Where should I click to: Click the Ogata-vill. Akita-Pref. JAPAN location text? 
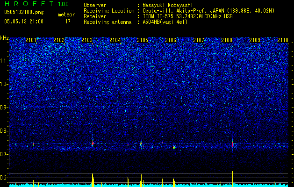[208, 11]
